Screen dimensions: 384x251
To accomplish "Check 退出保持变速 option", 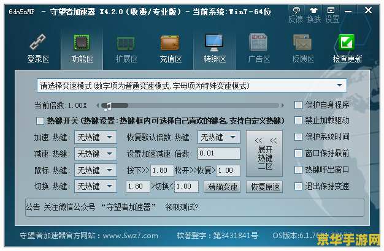I will 298,187.
